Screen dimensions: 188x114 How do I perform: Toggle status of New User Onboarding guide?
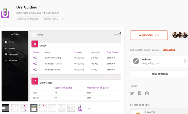click(x=35, y=58)
